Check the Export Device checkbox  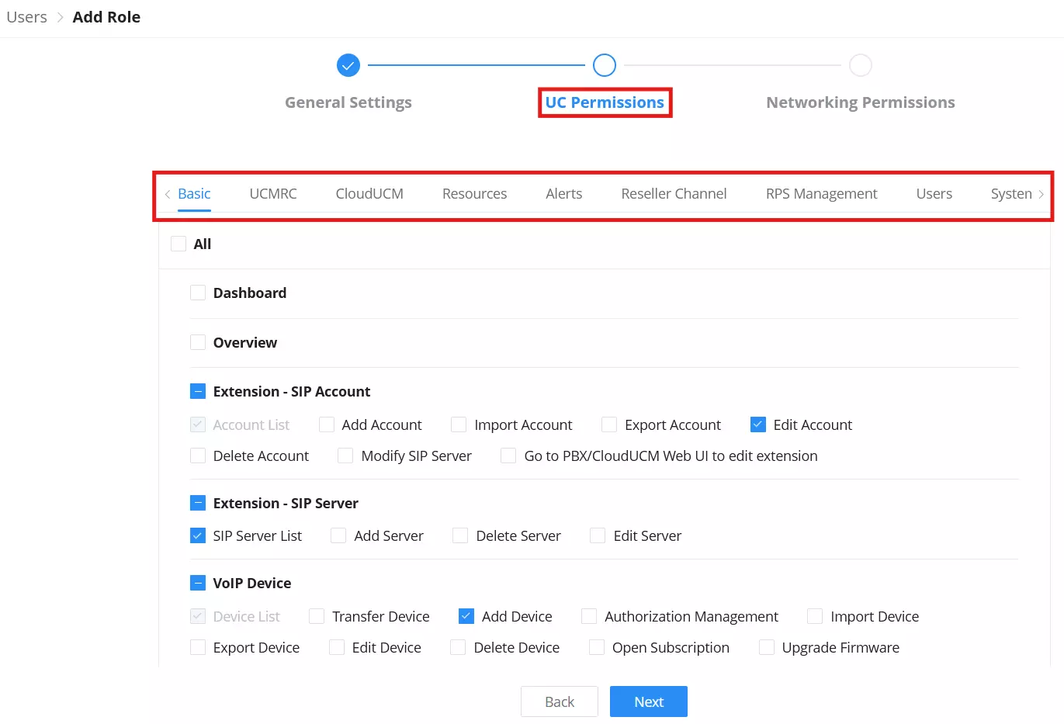click(198, 647)
